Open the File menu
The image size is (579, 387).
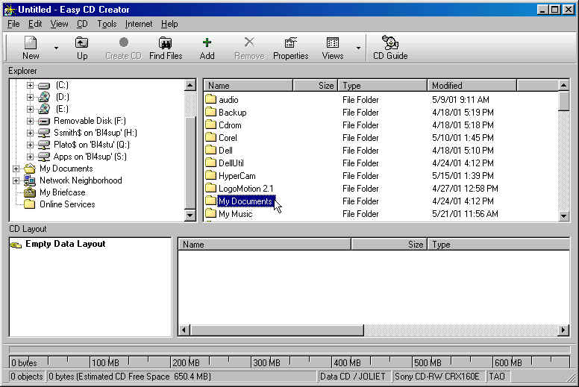(13, 24)
